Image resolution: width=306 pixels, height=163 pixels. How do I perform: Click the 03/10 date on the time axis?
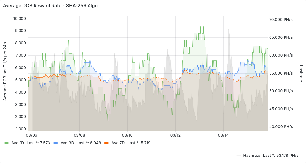click(x=127, y=135)
